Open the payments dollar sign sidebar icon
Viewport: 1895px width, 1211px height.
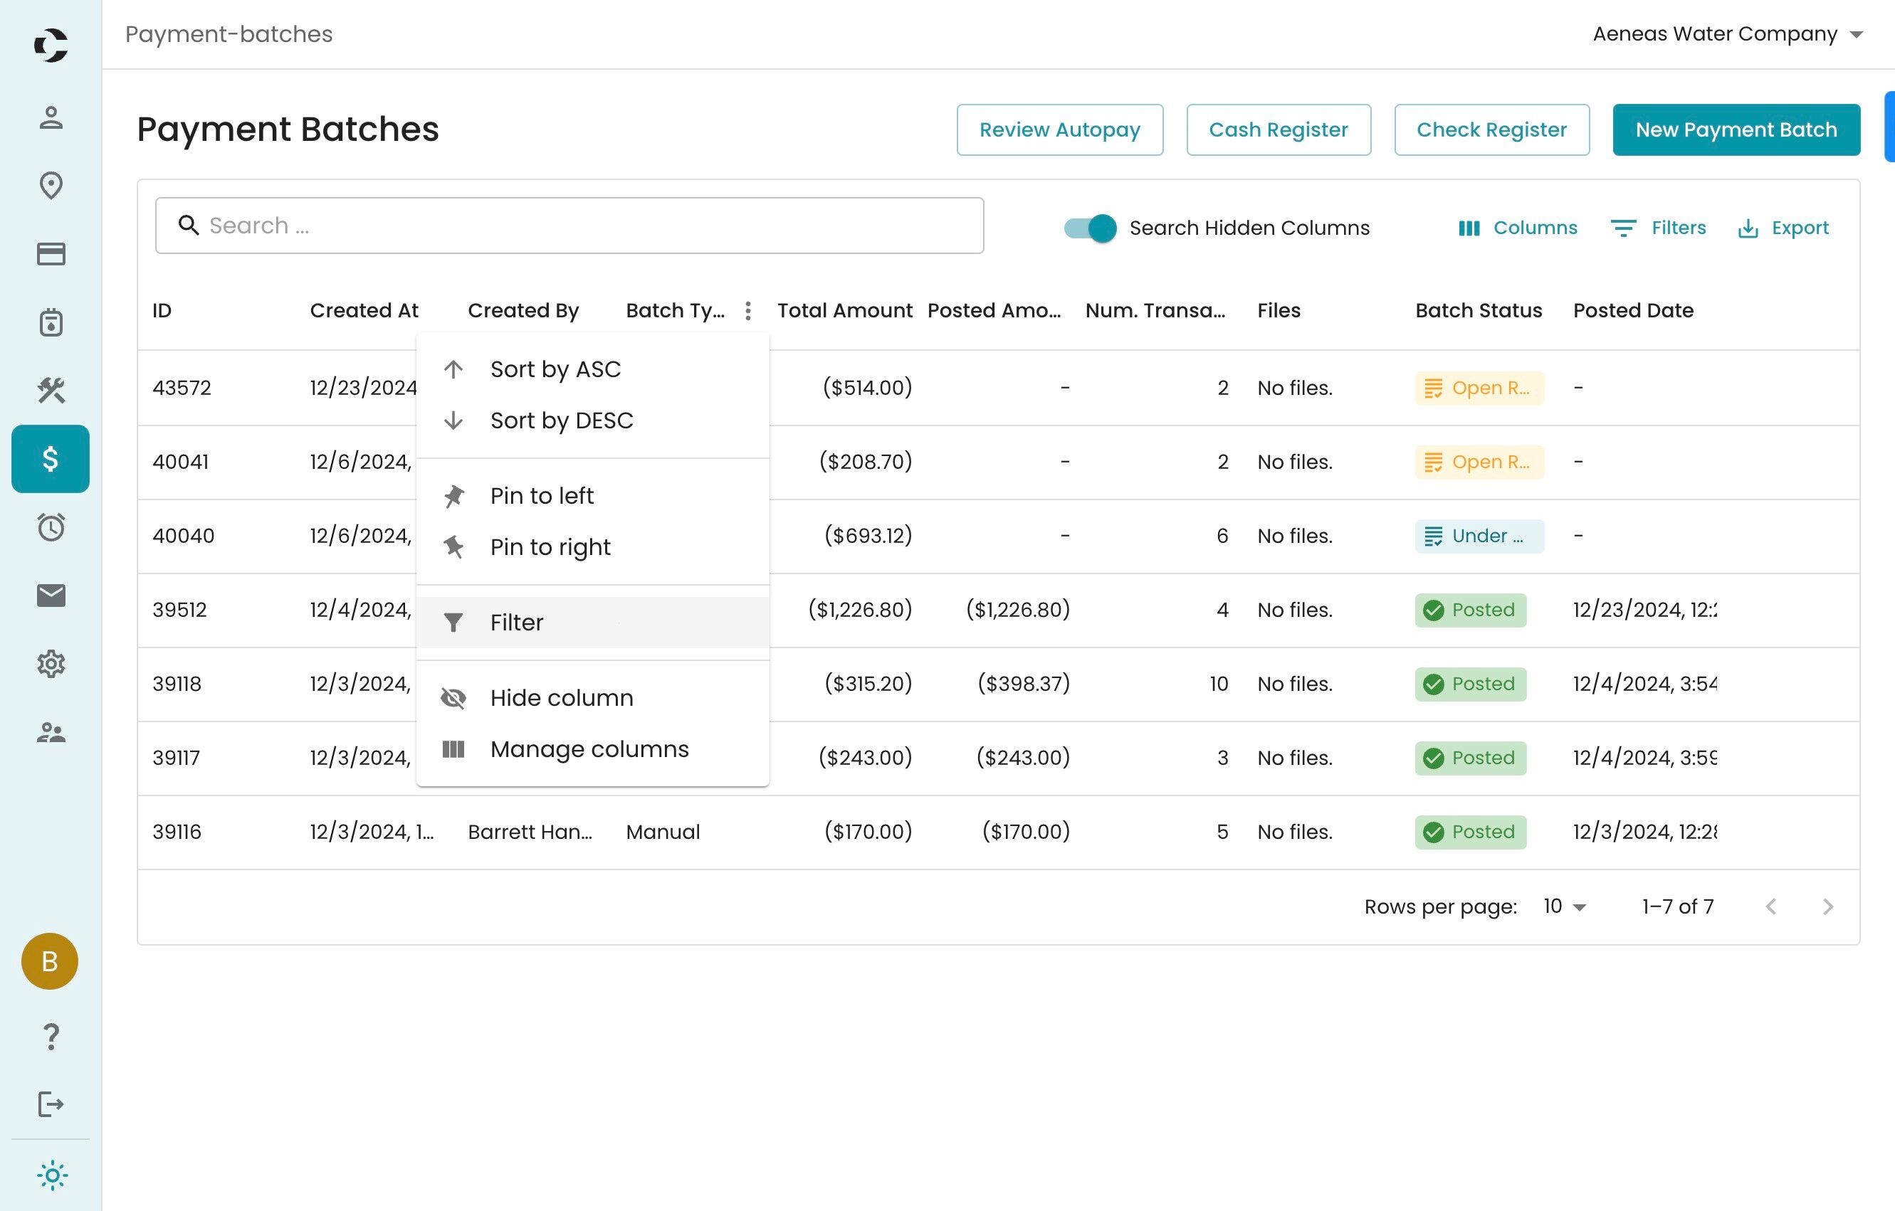tap(51, 458)
